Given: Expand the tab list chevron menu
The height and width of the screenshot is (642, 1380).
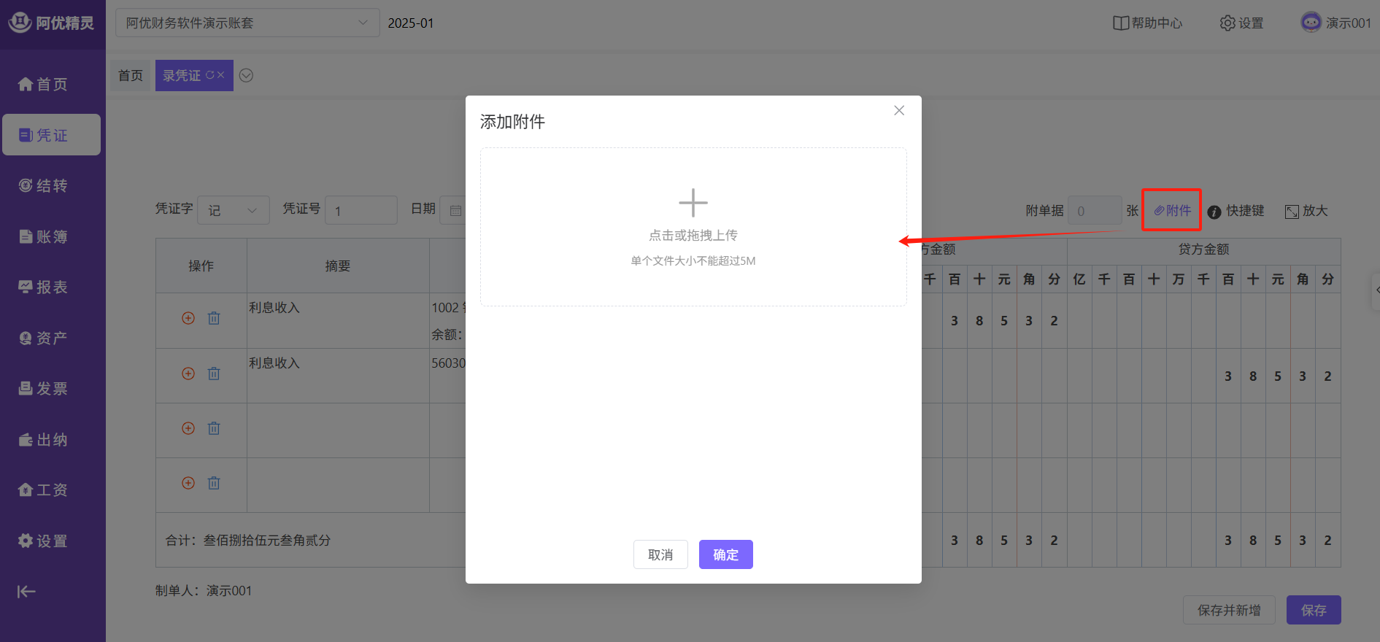Looking at the screenshot, I should coord(247,76).
